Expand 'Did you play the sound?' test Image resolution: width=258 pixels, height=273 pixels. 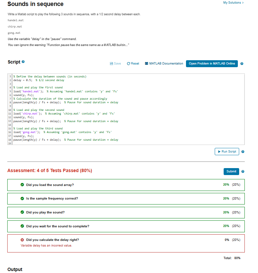coord(126,212)
